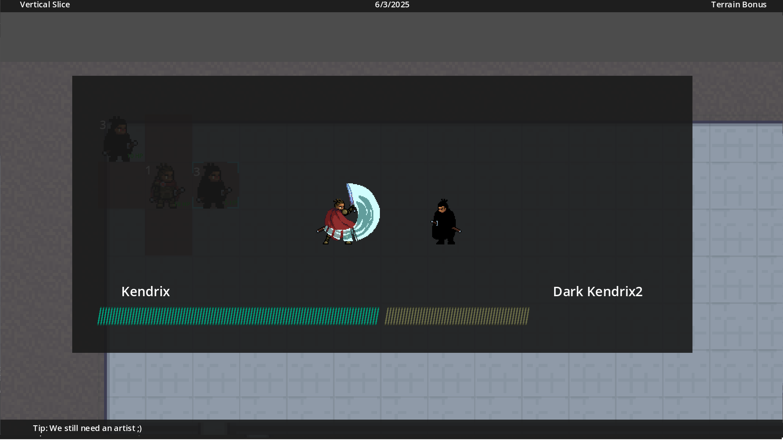Select the dimmed green unit numbered 1
Screen dimensions: 783x440
[x=167, y=186]
